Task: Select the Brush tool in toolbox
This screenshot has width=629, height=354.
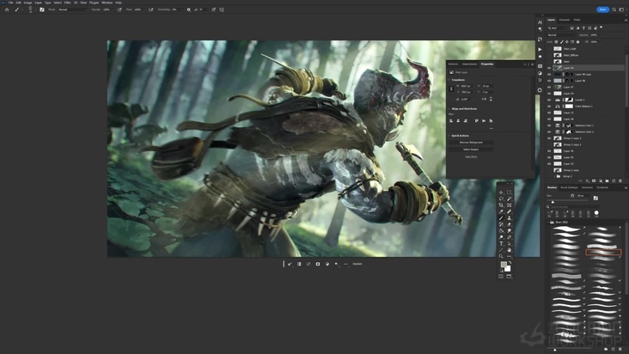Action: 501,218
